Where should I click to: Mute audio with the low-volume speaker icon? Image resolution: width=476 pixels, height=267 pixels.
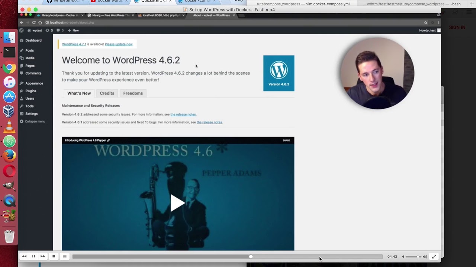click(x=403, y=257)
